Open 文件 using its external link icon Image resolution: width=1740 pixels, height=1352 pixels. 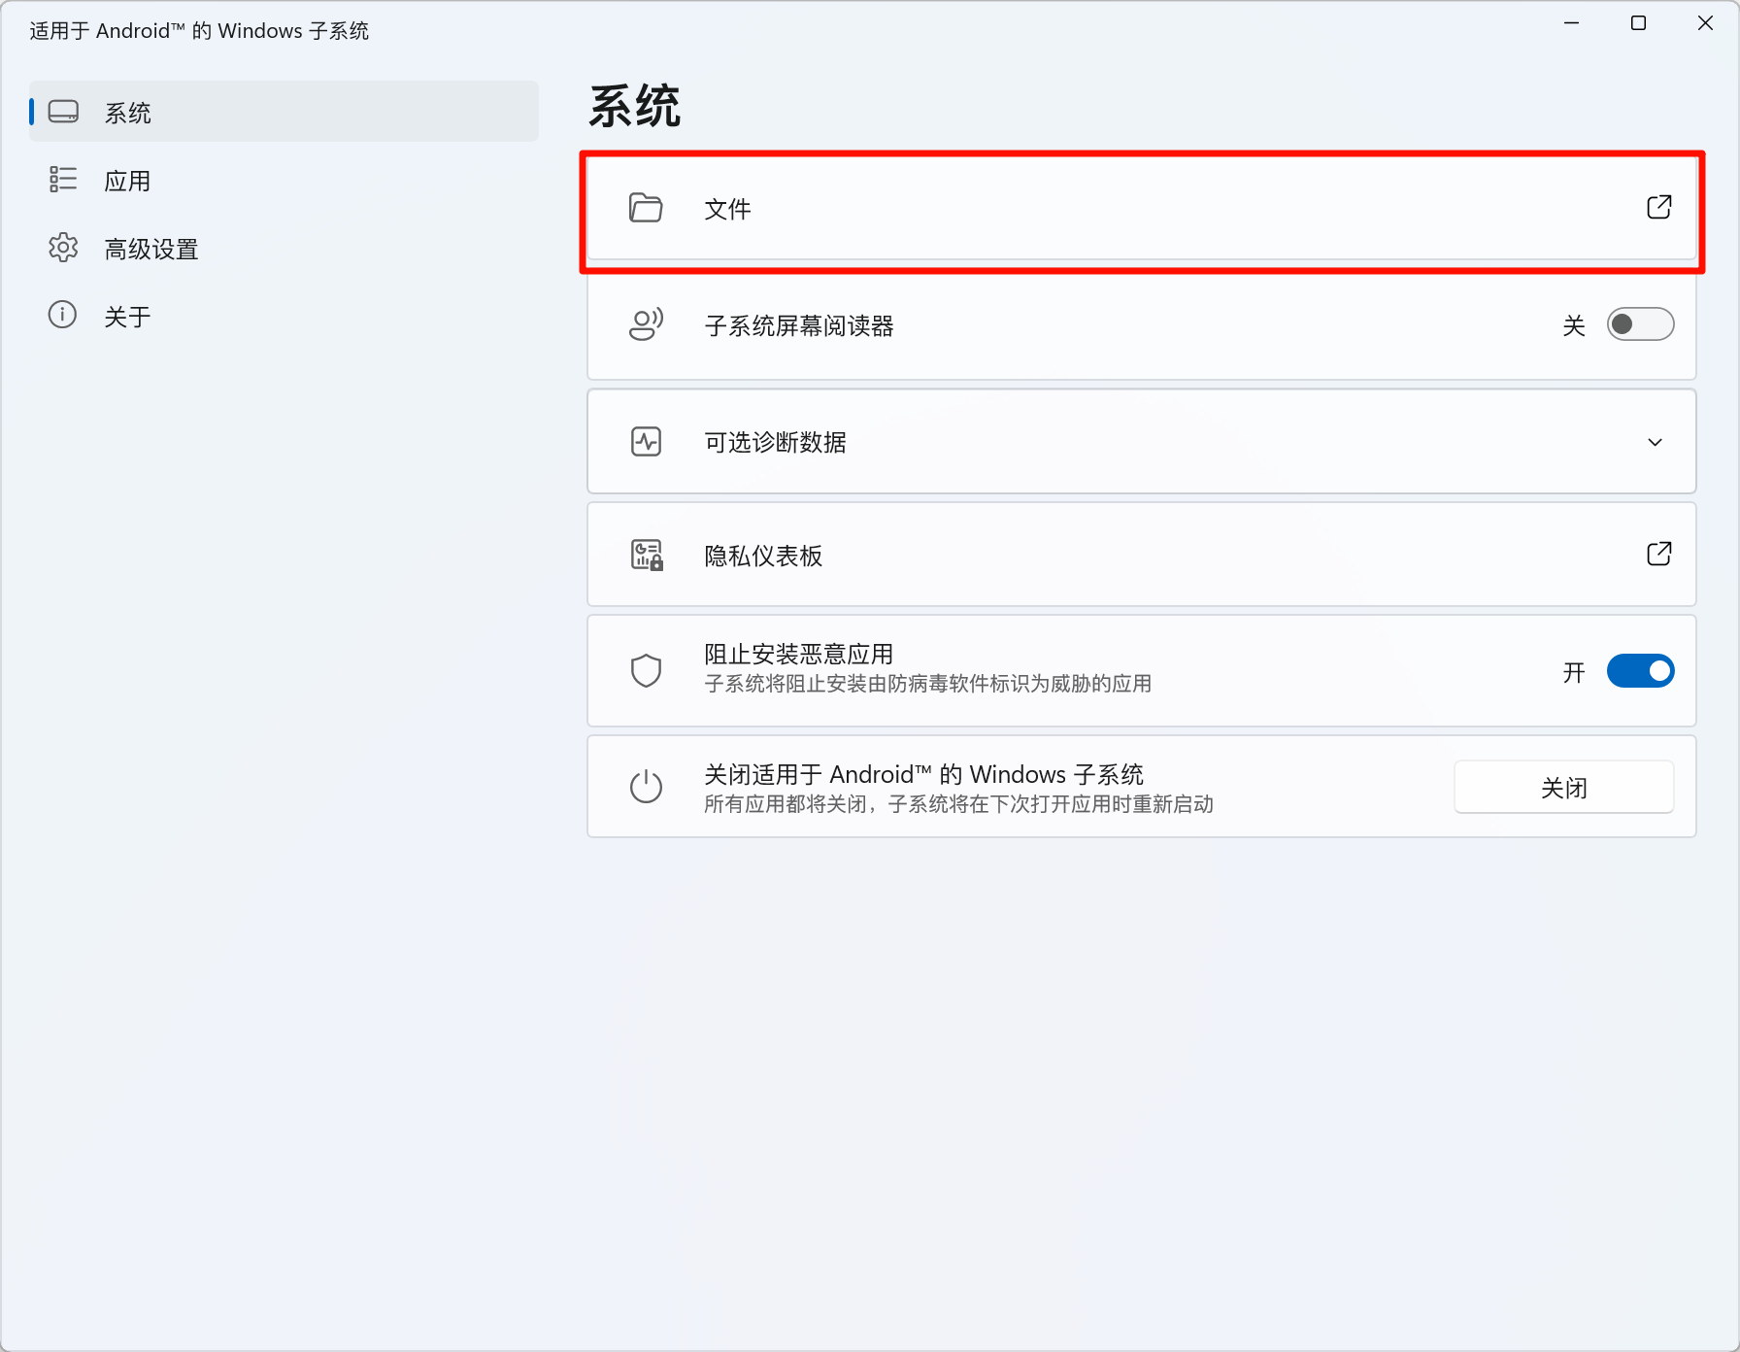click(x=1658, y=207)
